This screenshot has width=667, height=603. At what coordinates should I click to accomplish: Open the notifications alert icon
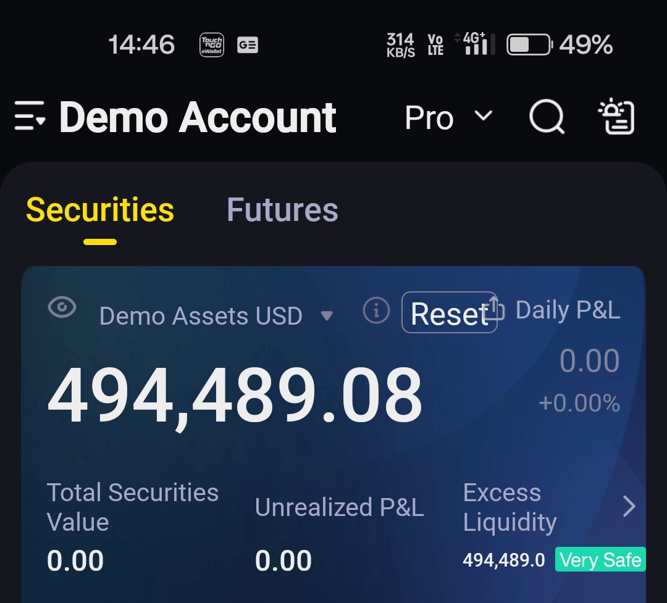[616, 116]
